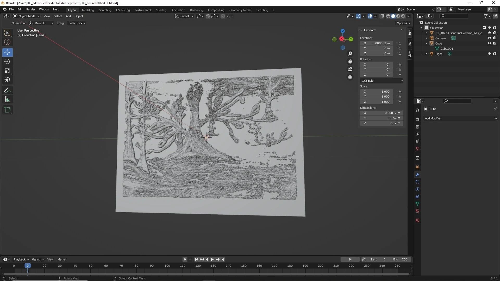Viewport: 500px width, 281px height.
Task: Switch to wireframe viewport shading
Action: (388, 16)
